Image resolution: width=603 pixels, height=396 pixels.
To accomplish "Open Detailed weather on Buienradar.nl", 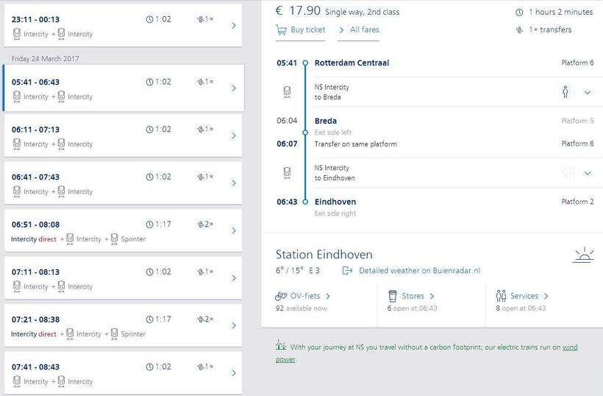I will coord(420,271).
